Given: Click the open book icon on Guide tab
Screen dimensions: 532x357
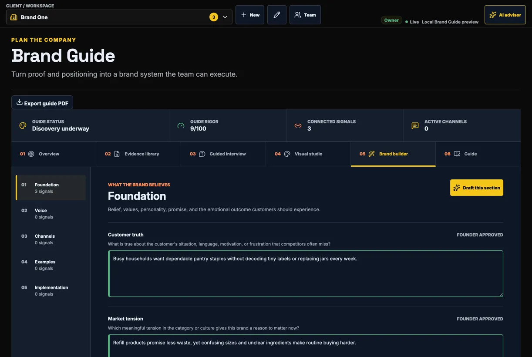Looking at the screenshot, I should [x=457, y=154].
